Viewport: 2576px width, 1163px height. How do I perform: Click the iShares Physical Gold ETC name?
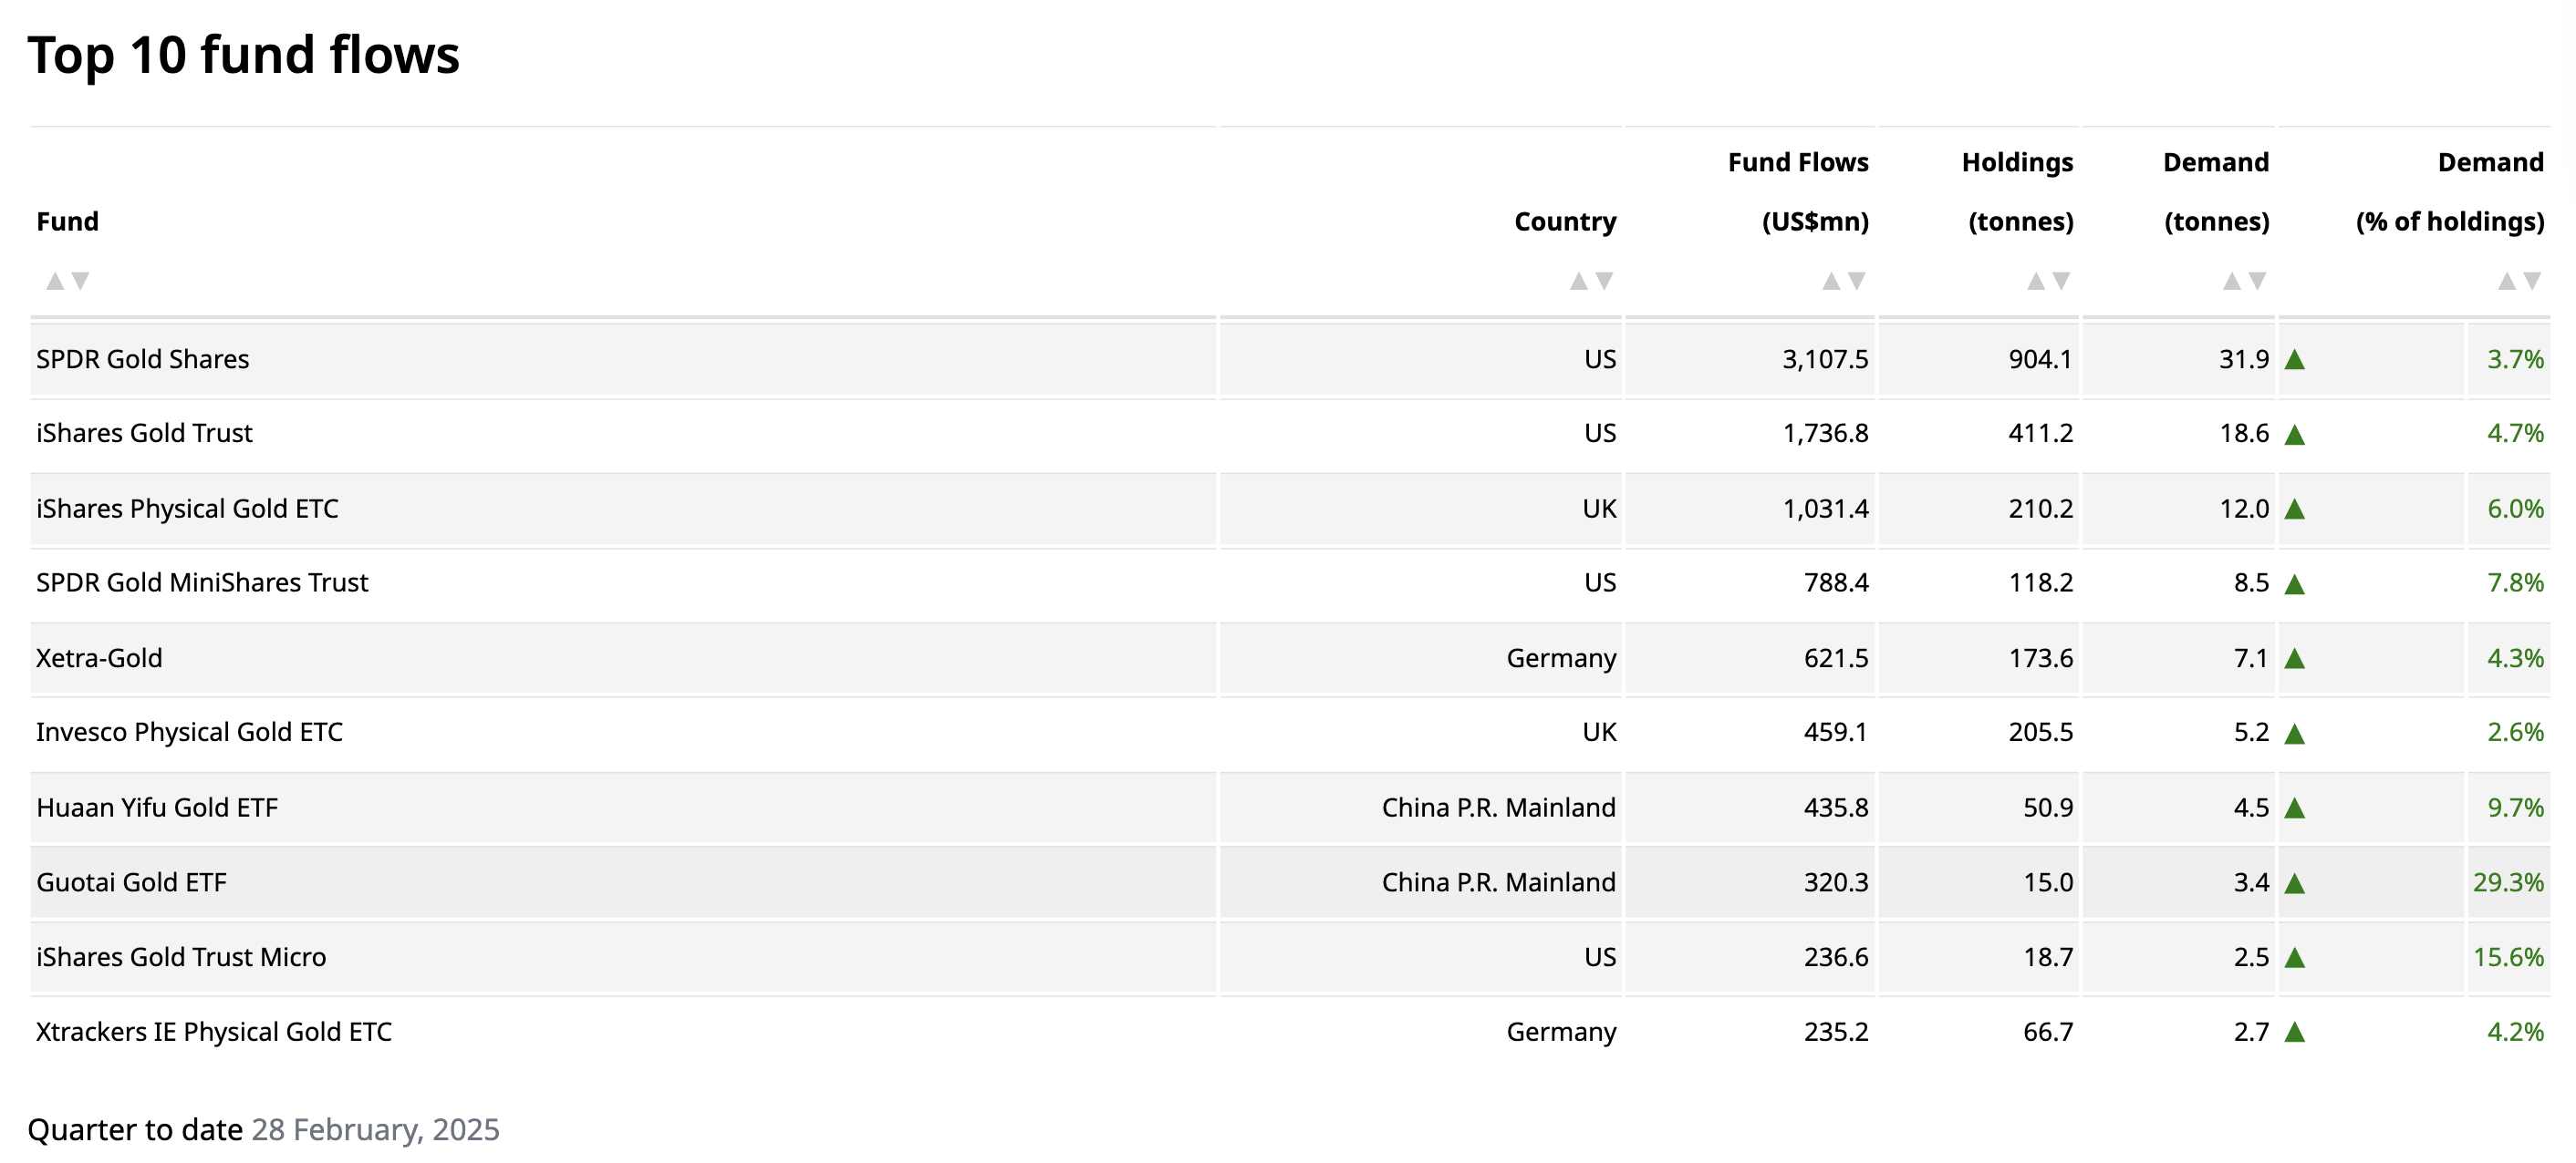(187, 509)
